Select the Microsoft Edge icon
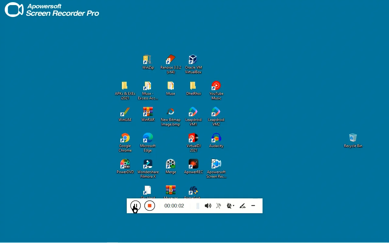 coord(148,143)
